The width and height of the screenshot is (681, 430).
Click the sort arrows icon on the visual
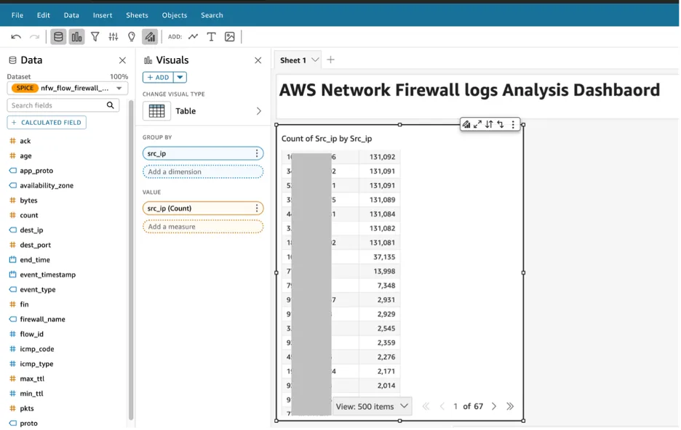490,124
